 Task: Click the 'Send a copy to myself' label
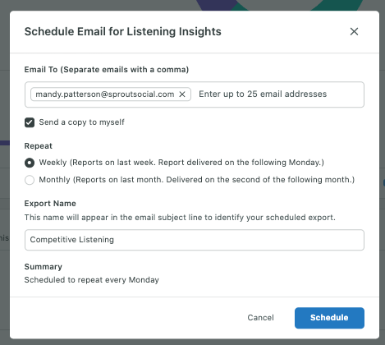(x=81, y=122)
